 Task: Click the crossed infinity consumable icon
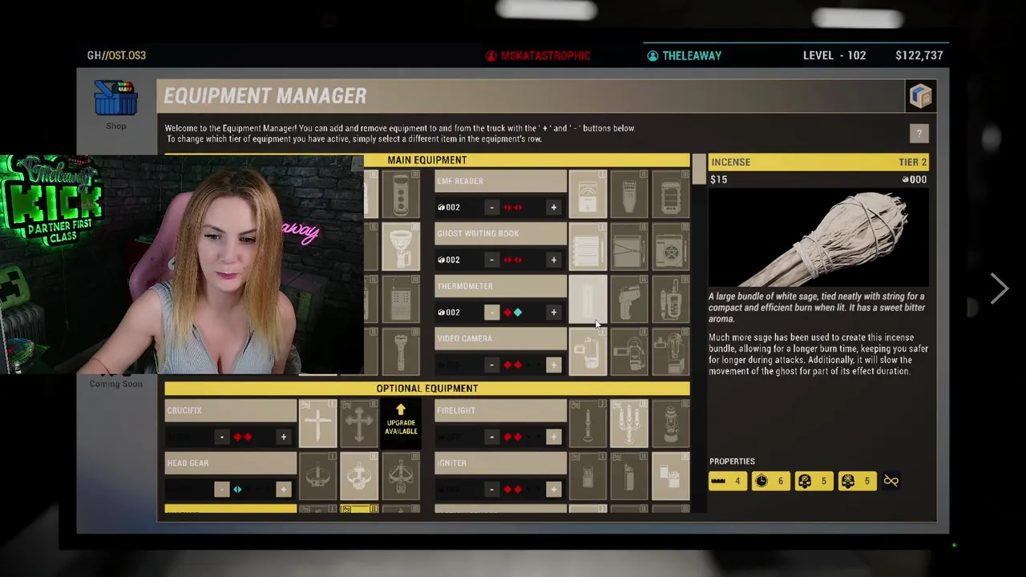point(891,481)
